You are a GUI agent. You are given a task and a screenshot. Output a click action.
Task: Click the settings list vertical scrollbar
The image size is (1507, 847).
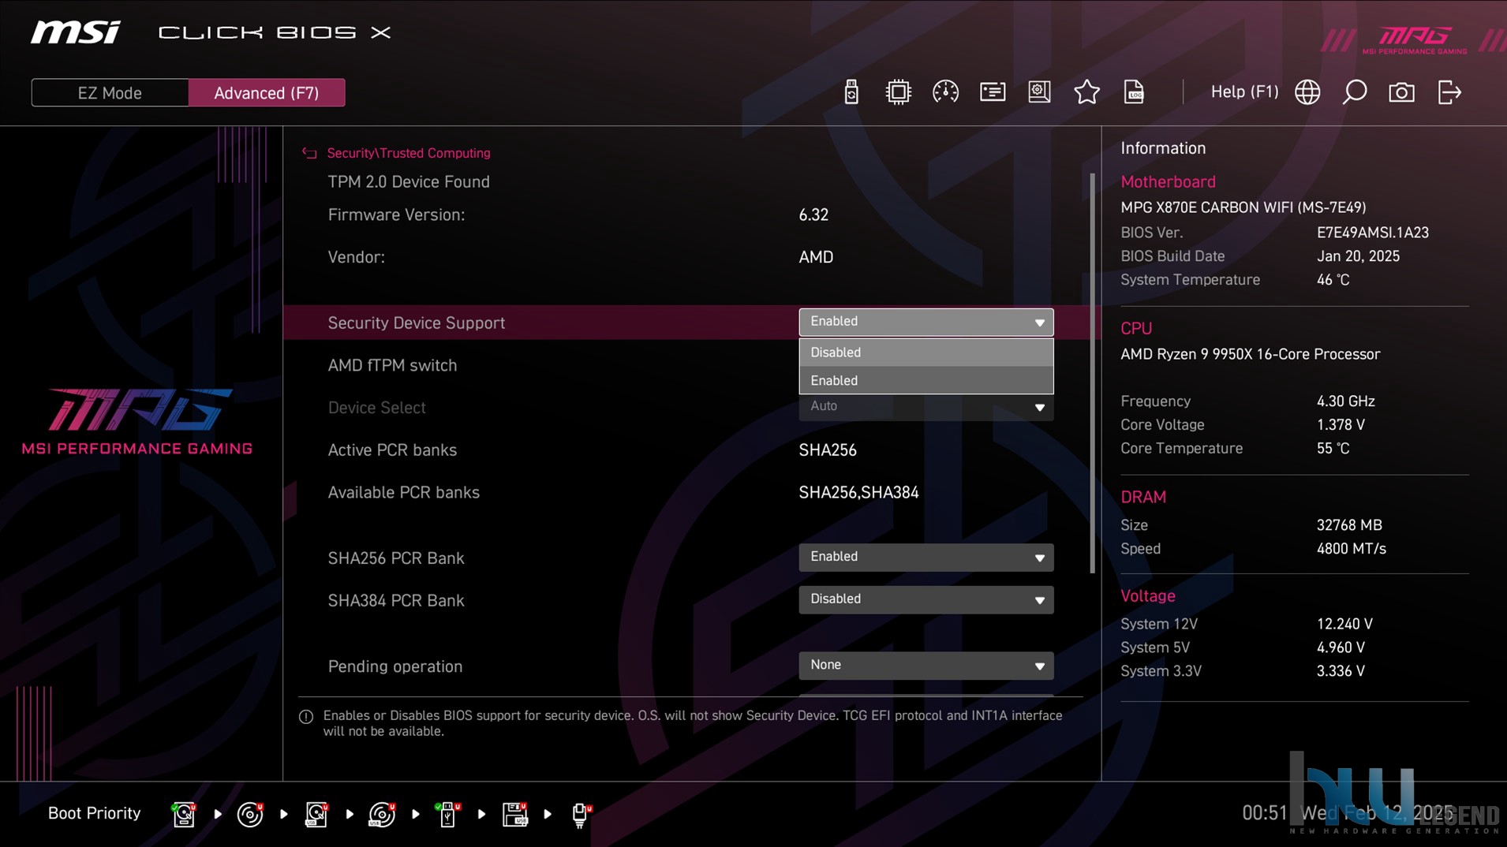click(x=1092, y=373)
